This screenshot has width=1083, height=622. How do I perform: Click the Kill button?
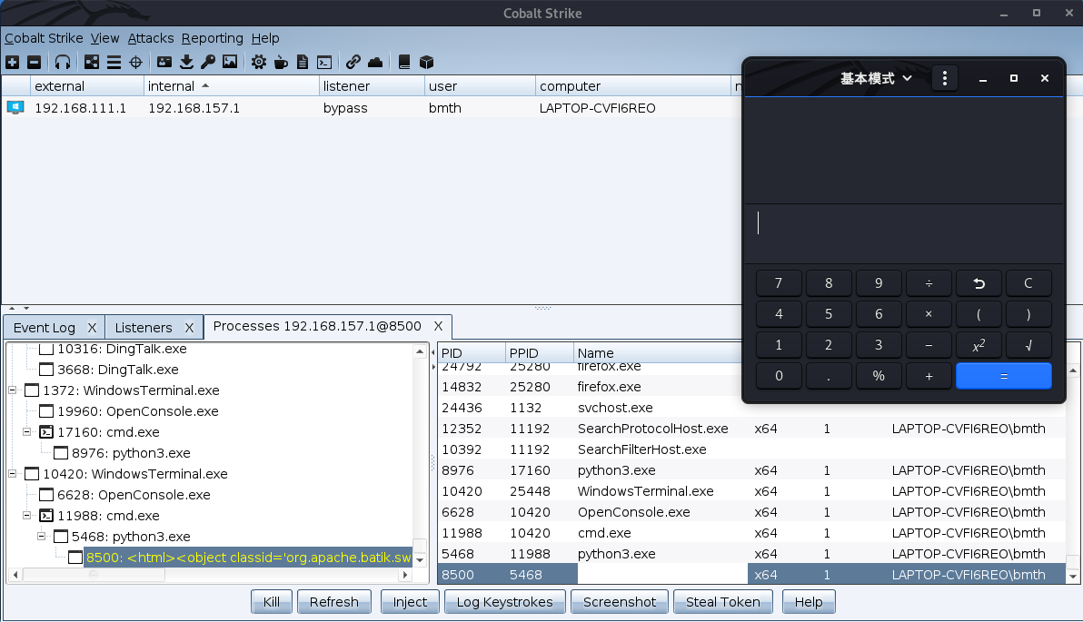272,602
